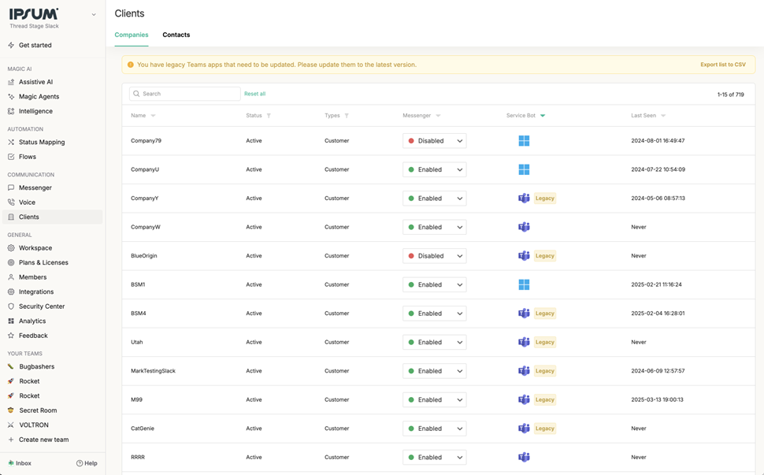The height and width of the screenshot is (475, 764).
Task: Open the workspace switcher chevron beside the IPSUM logo
Action: click(x=94, y=14)
